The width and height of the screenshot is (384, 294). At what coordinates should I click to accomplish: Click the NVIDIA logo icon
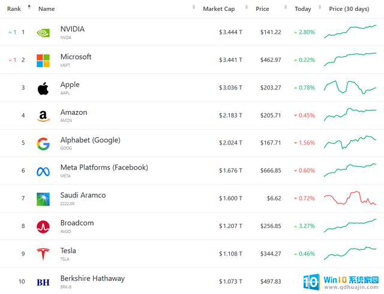point(43,32)
